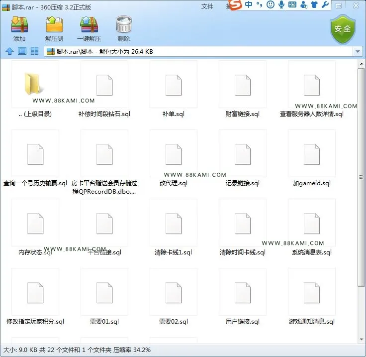Screen dimensions: 366x357
Task: Open the 文件 menu
Action: pos(207,6)
